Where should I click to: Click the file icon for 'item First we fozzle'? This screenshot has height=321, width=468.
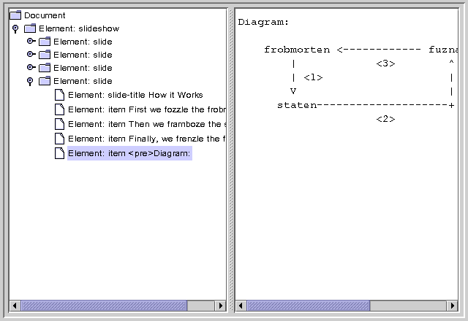coord(59,109)
